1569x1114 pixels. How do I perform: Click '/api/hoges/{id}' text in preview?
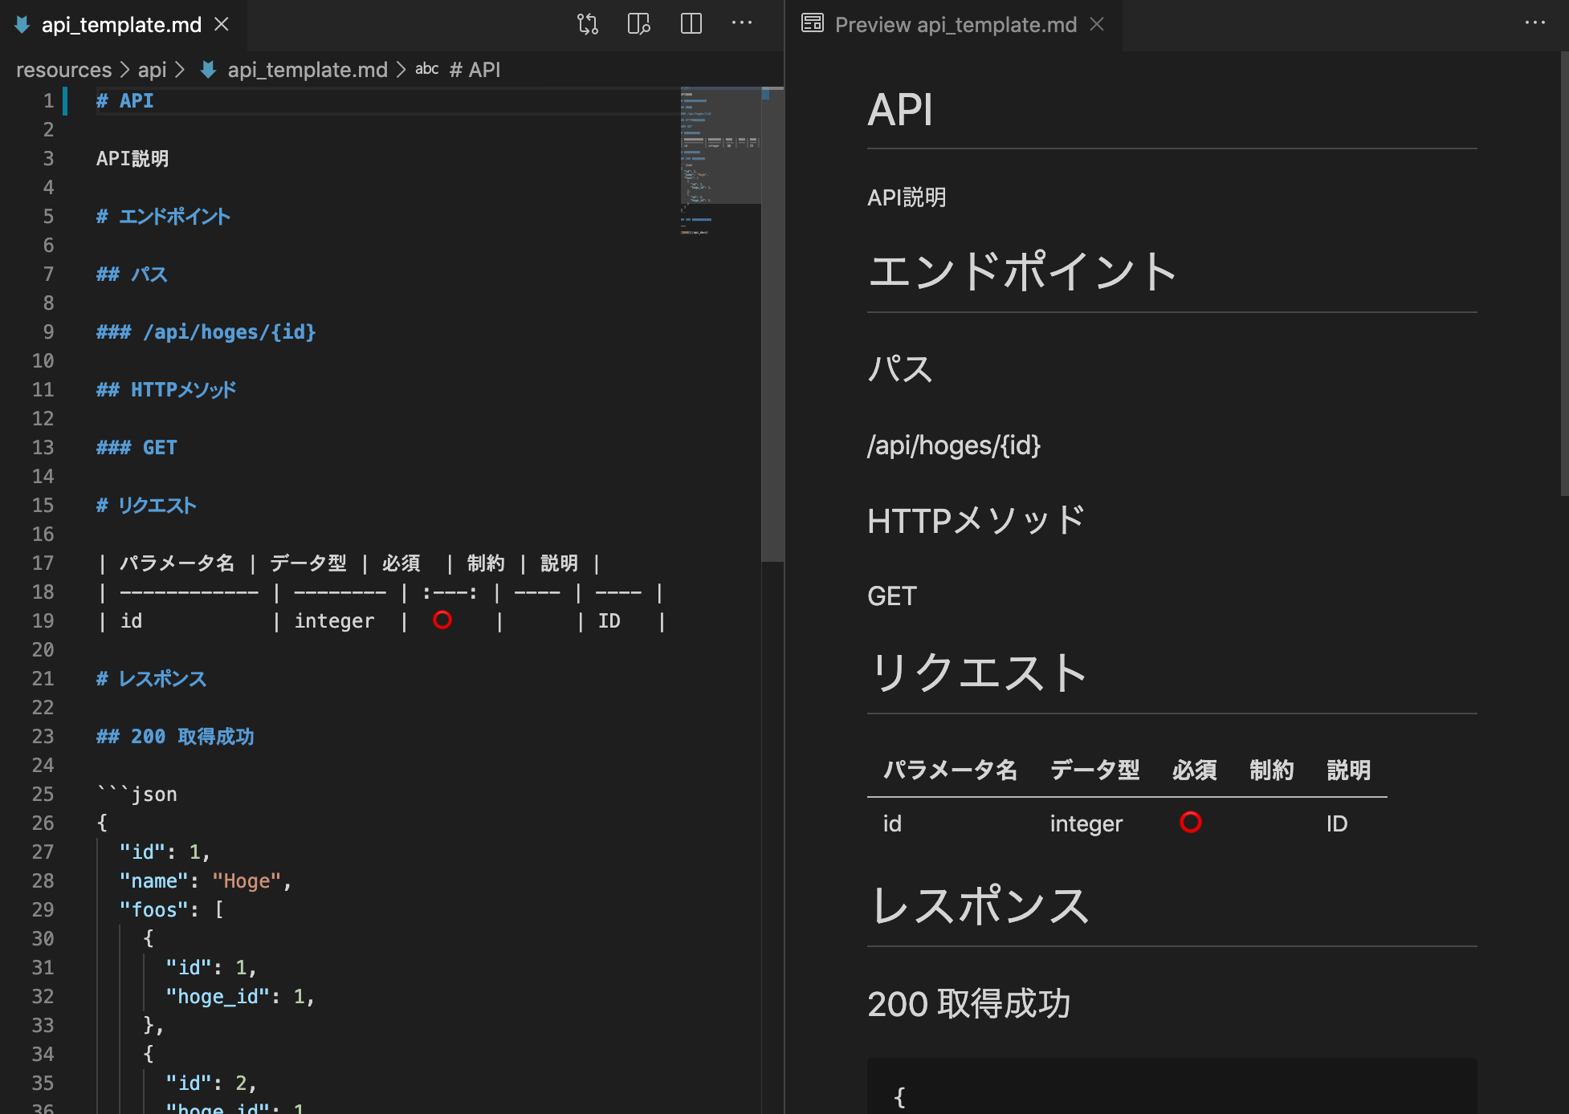954,445
